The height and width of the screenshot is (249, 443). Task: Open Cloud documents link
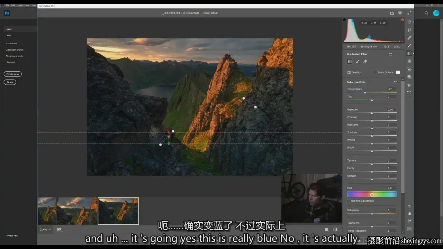pos(14,56)
